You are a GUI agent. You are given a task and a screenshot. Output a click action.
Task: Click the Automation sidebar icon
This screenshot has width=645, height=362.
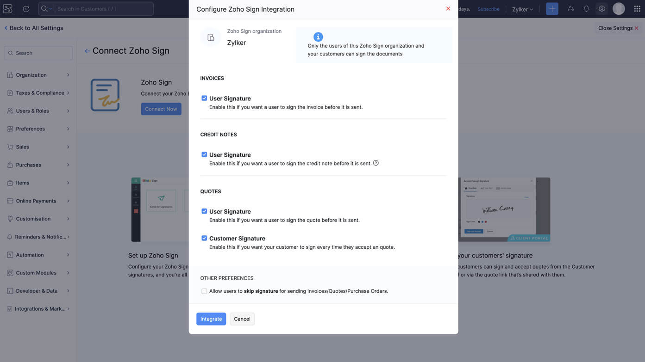pyautogui.click(x=10, y=255)
